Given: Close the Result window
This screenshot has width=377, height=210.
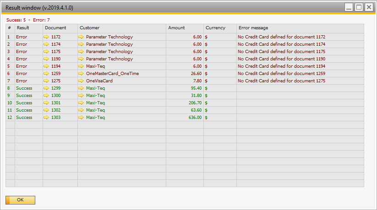Looking at the screenshot, I should 369,7.
